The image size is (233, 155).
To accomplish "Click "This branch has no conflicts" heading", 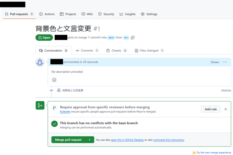I will click(99, 123).
